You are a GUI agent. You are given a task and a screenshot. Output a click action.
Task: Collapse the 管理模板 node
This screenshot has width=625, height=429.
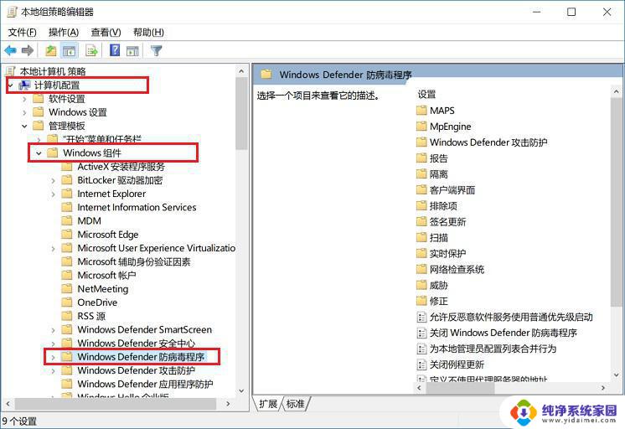[x=24, y=126]
